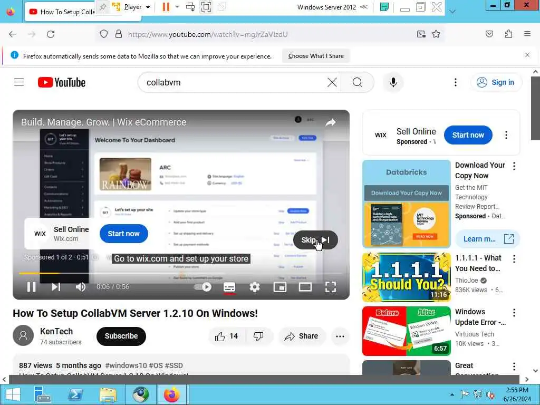Open Windows Update Error video thumbnail
The image size is (540, 405).
[x=407, y=331]
